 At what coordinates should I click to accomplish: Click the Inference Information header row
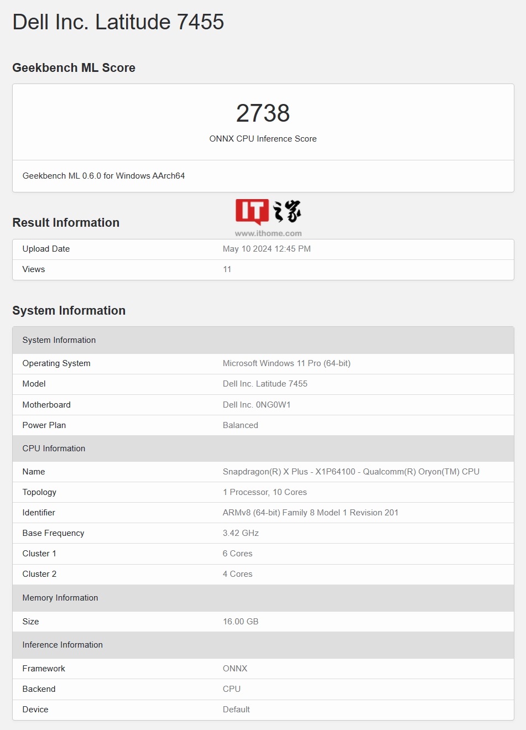point(263,645)
